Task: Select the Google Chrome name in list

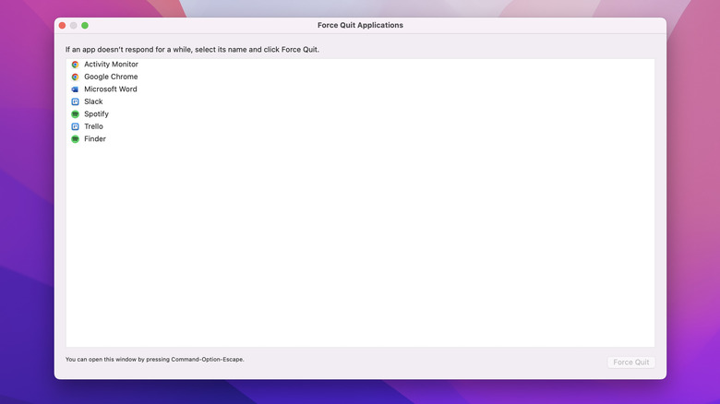Action: (x=111, y=77)
